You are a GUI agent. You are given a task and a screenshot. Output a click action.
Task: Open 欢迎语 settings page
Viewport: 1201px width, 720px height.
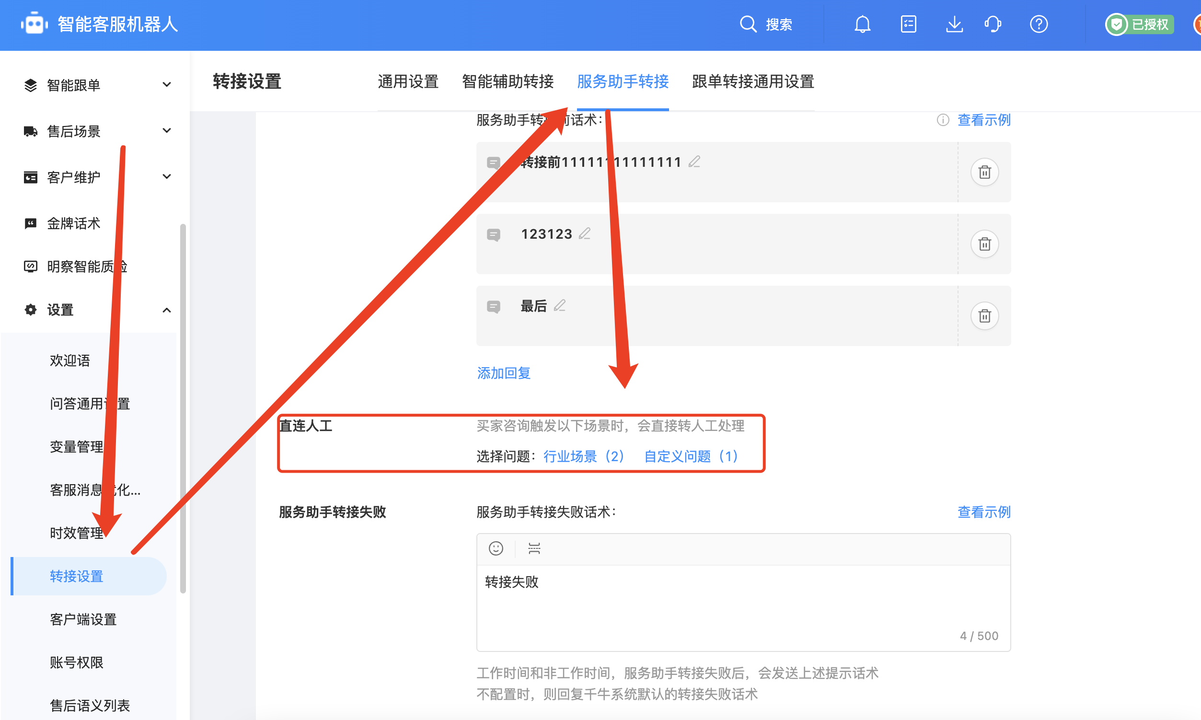(70, 360)
